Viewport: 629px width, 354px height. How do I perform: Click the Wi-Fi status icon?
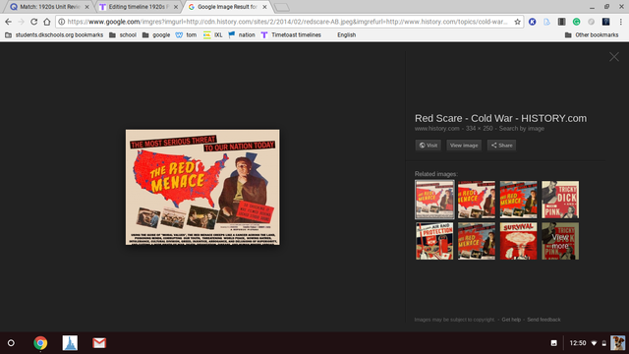click(x=594, y=343)
